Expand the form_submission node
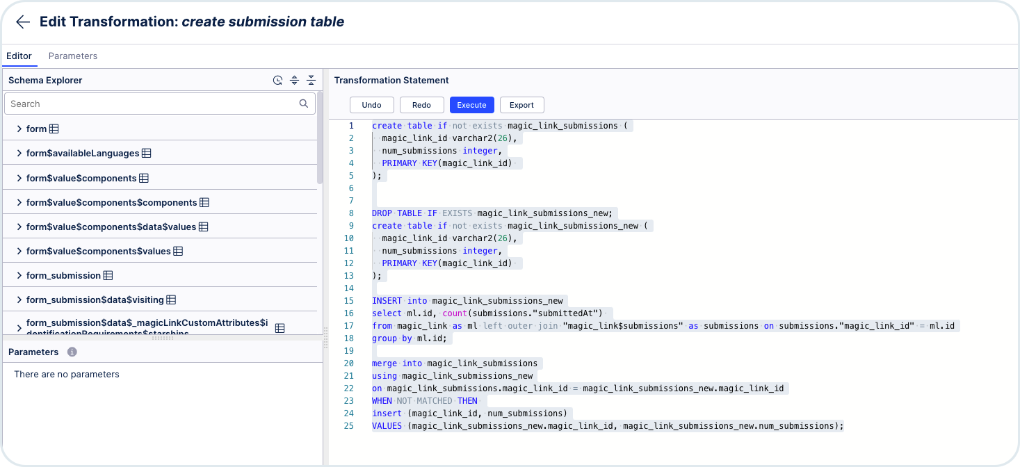1020x467 pixels. (19, 275)
